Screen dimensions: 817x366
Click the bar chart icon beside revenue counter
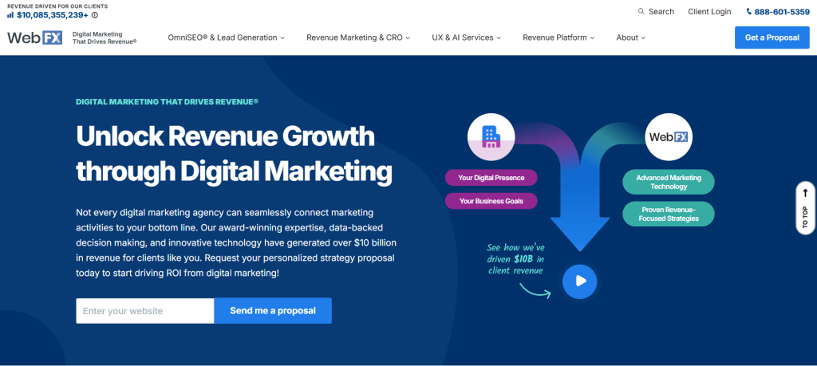pyautogui.click(x=10, y=15)
